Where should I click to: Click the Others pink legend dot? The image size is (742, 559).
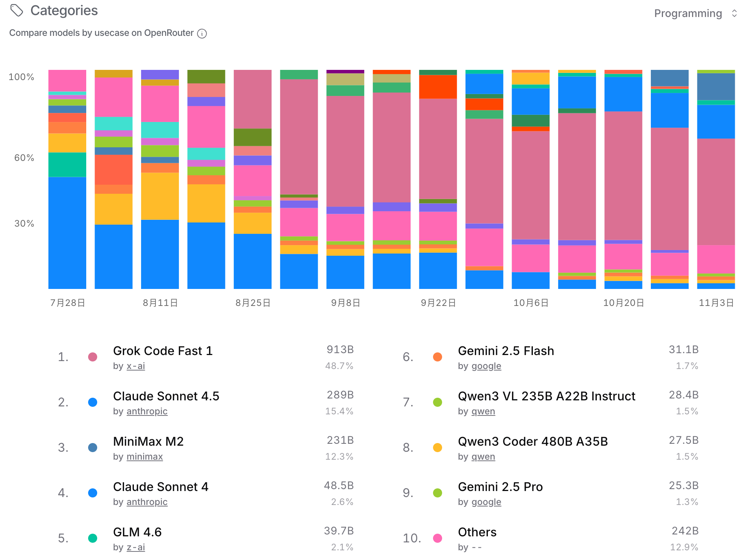pos(438,538)
